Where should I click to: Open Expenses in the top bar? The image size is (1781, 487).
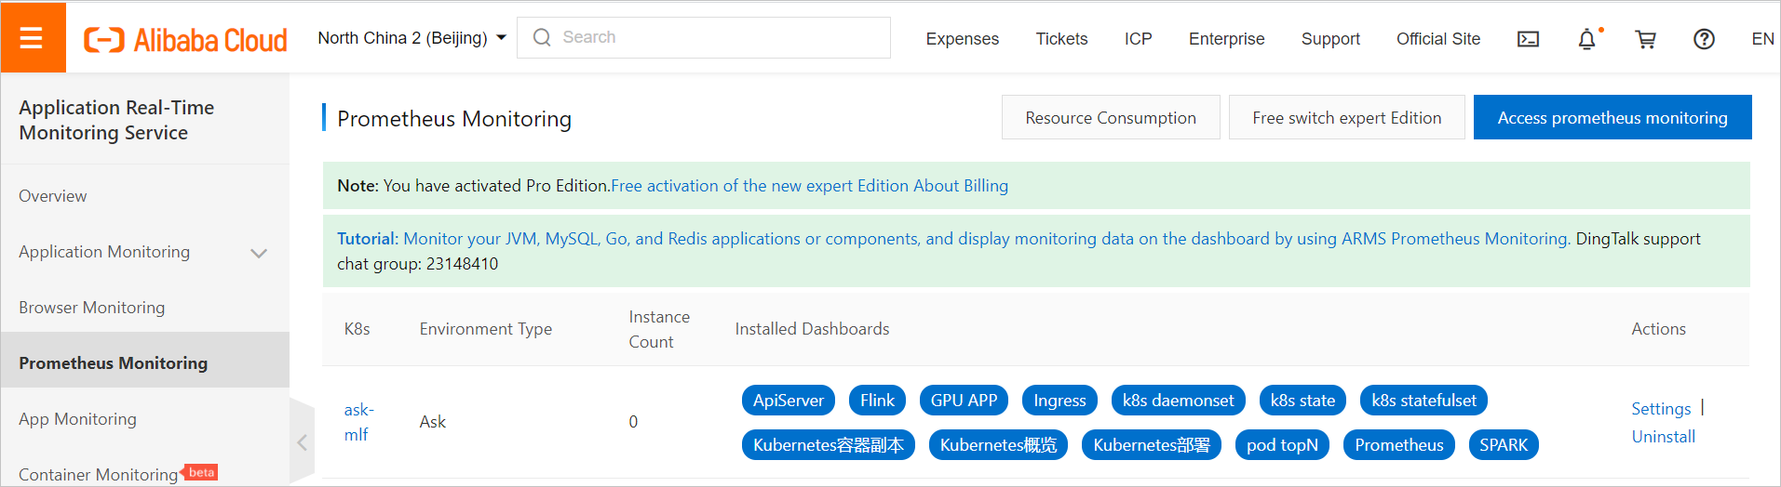pos(962,39)
